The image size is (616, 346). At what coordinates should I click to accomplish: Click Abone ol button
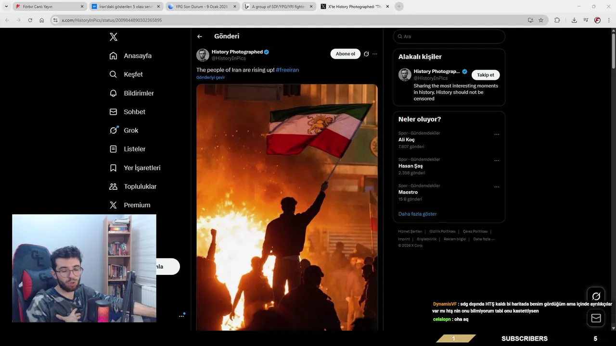pos(346,54)
